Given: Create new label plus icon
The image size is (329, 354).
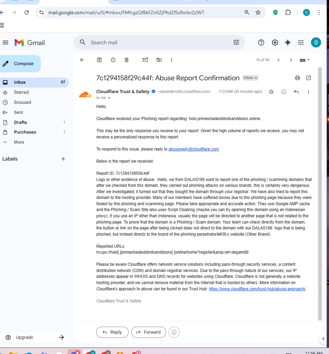Looking at the screenshot, I should (x=63, y=159).
